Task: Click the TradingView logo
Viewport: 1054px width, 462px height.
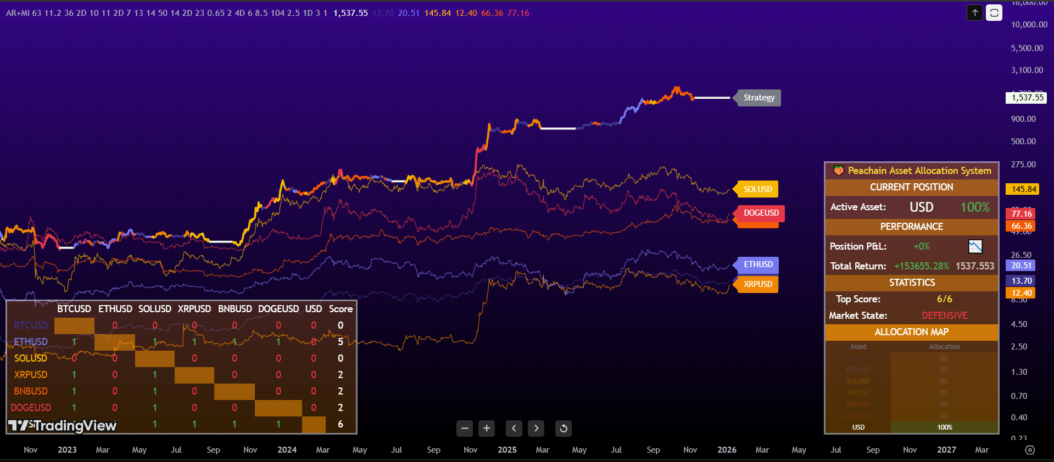Action: 62,426
